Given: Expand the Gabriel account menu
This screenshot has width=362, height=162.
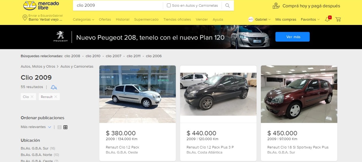Looking at the screenshot, I should click(x=259, y=19).
